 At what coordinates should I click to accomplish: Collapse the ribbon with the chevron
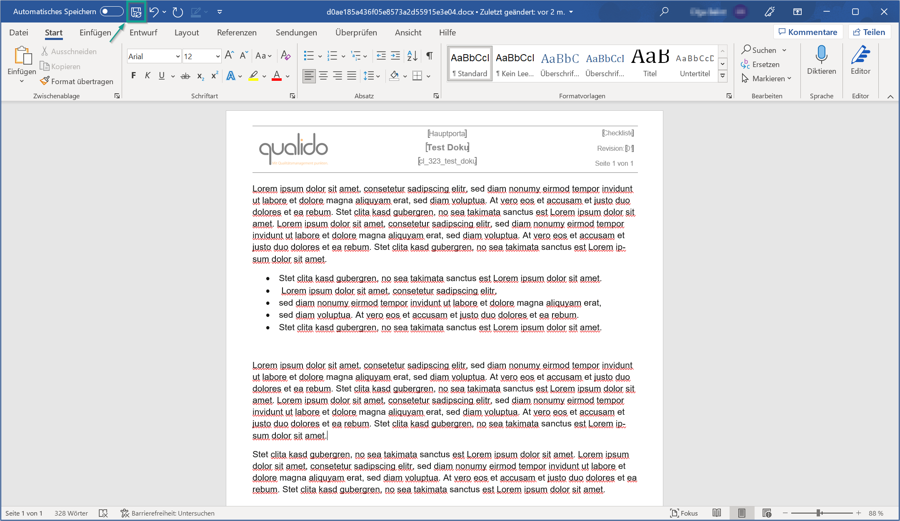(890, 96)
